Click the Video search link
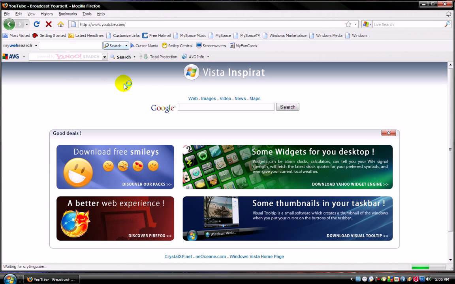 [x=226, y=99]
